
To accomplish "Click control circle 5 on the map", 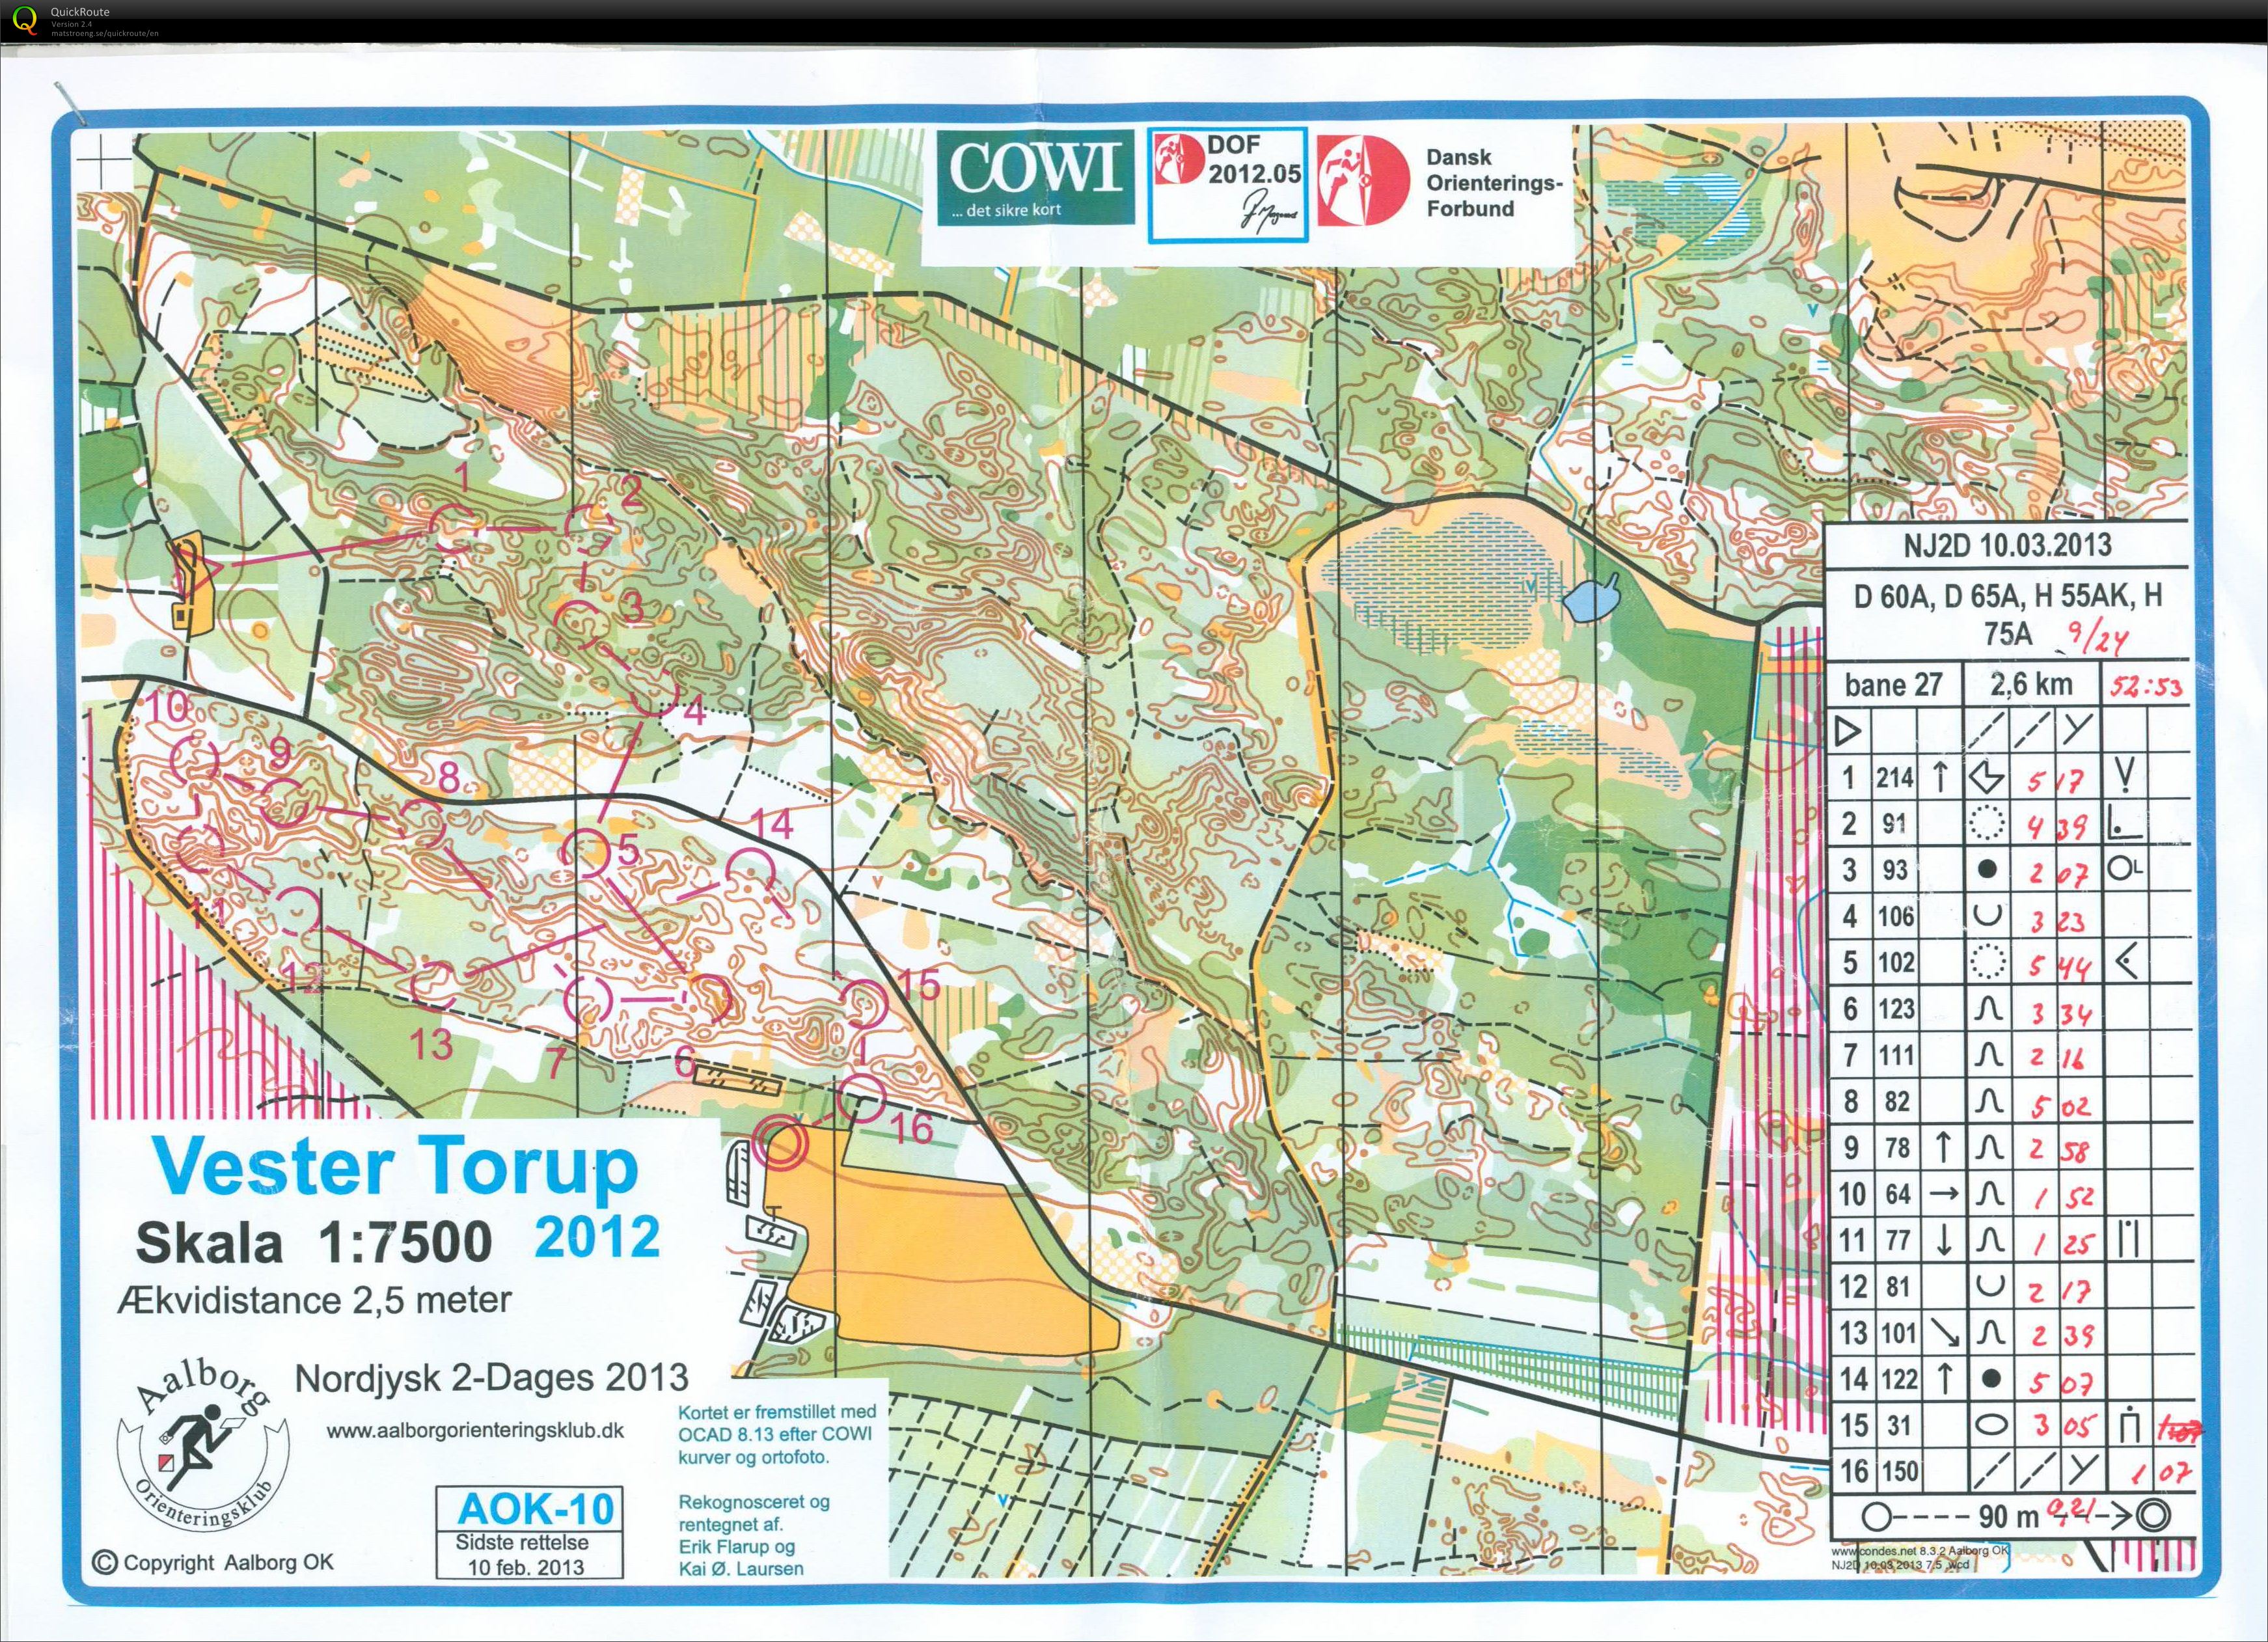I will coord(585,853).
